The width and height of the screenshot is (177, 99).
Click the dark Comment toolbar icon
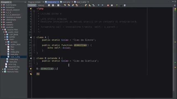pos(121,5)
